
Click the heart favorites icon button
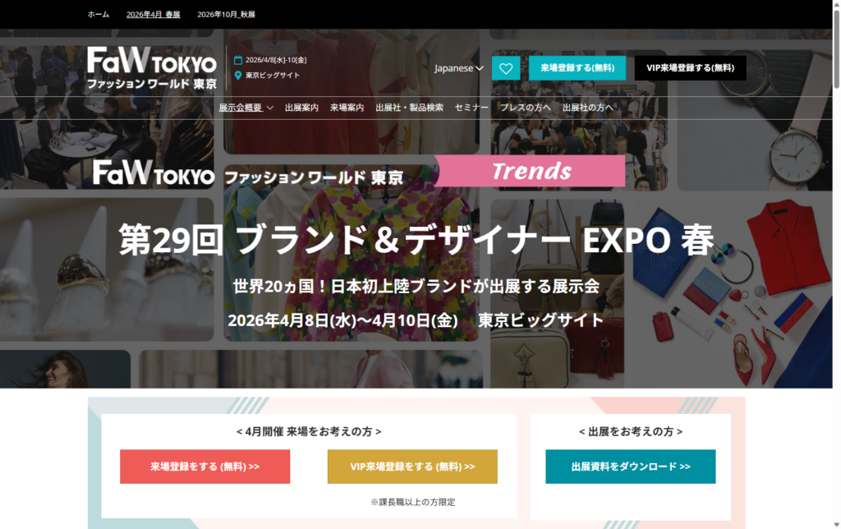[x=505, y=68]
